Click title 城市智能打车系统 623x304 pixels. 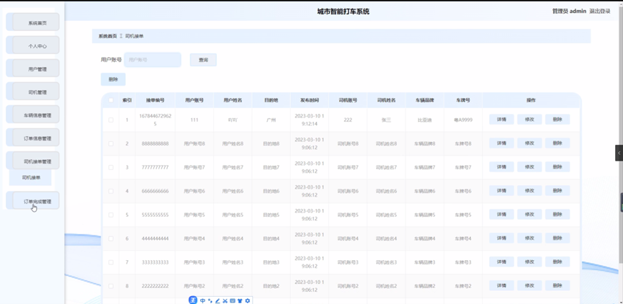click(x=344, y=12)
